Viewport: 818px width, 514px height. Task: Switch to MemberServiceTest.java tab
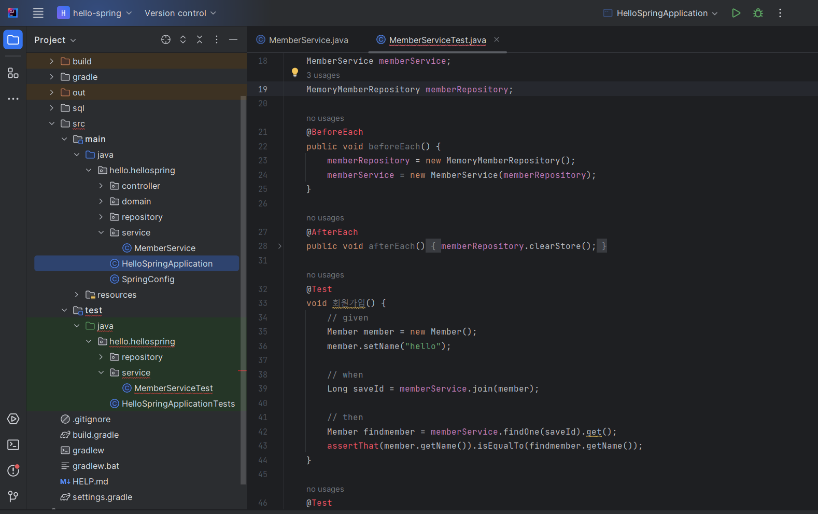pos(431,40)
